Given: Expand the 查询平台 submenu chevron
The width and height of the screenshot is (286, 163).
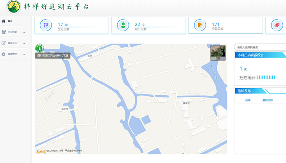Looking at the screenshot, I should pos(24,43).
